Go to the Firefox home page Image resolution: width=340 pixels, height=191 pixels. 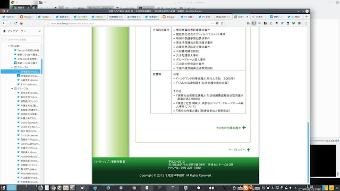(x=21, y=23)
